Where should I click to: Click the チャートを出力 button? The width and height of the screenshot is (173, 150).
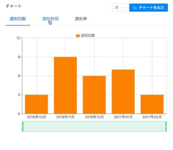pos(148,8)
